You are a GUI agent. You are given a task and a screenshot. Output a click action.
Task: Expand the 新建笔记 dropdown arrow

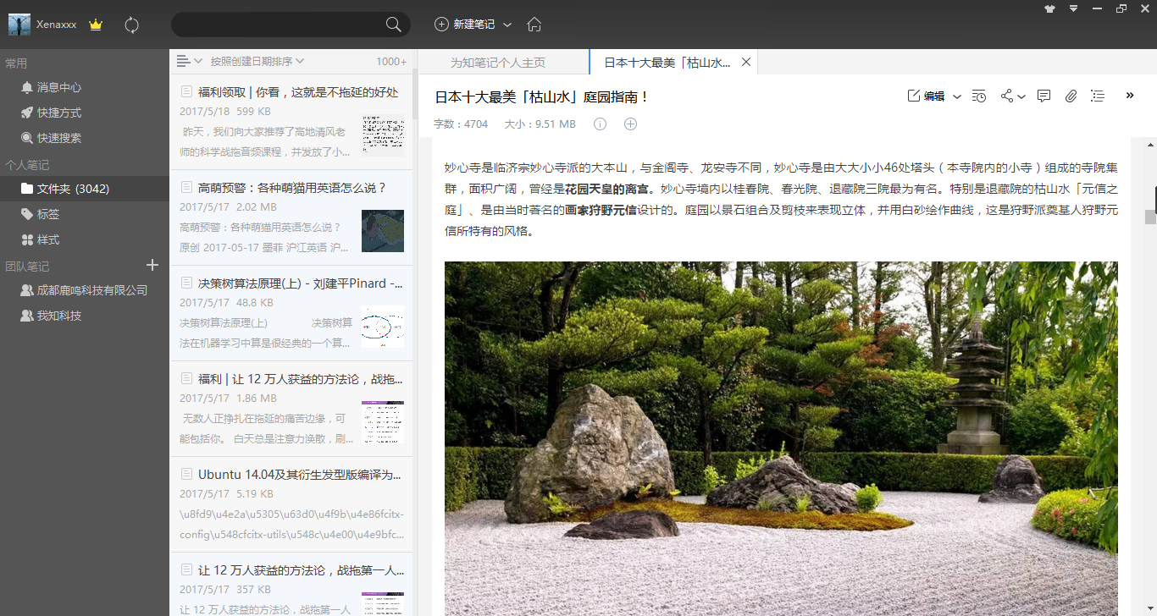click(507, 25)
